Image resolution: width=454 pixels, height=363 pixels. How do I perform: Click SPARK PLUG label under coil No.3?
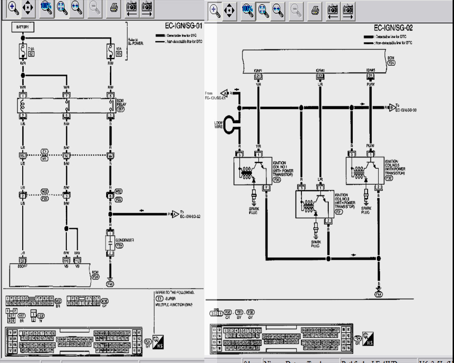point(316,244)
